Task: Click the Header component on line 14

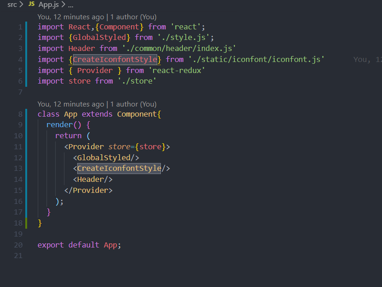Action: [x=91, y=179]
